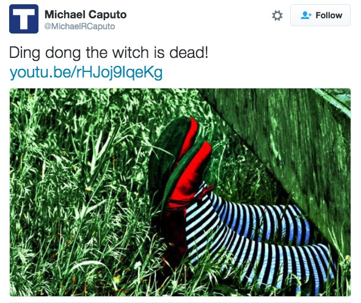Click the person-plus icon in Follow button

coord(306,15)
